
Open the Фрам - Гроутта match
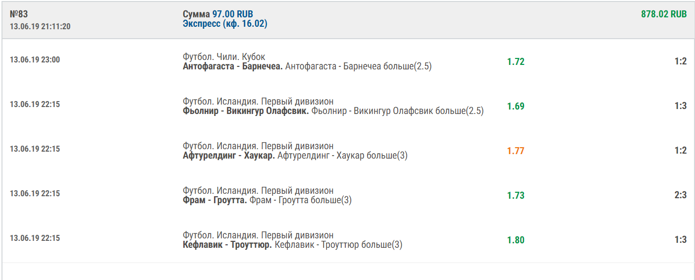click(214, 200)
